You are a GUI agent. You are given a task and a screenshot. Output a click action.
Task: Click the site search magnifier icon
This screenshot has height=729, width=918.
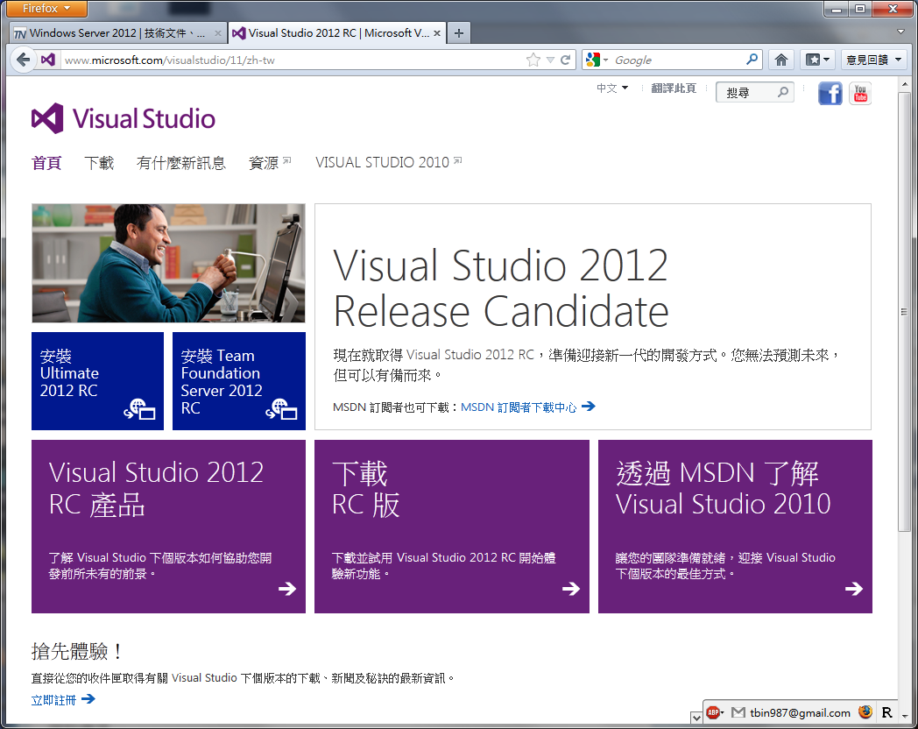click(x=783, y=92)
